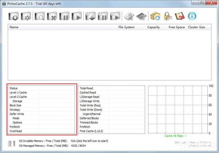Click the delete cache task icon with X
219x153 pixels.
click(x=52, y=16)
